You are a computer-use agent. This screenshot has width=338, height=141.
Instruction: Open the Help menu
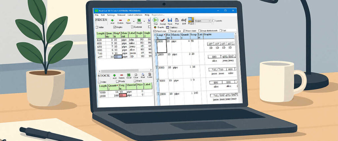(x=147, y=15)
